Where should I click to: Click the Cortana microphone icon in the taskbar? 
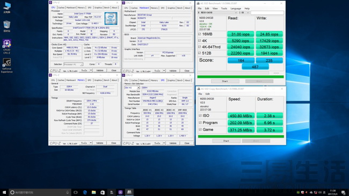(68, 192)
